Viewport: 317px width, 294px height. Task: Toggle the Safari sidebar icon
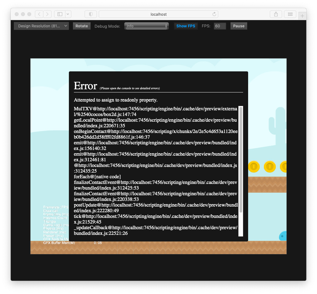pyautogui.click(x=60, y=14)
